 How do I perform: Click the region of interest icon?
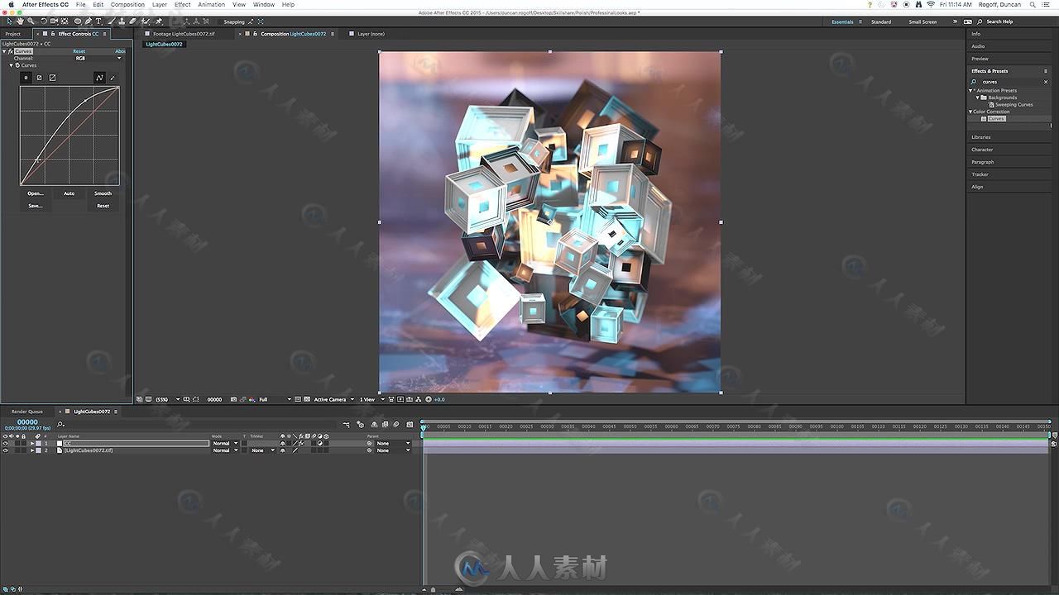[x=297, y=399]
